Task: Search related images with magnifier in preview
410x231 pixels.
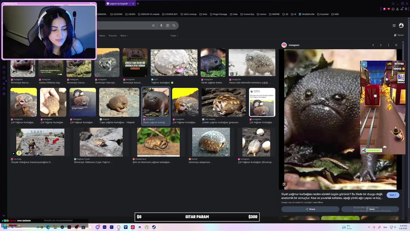Action: (x=397, y=219)
